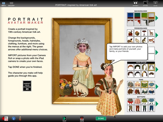Select the short auburn bowl-cut hairstyle
Screen dimensions: 163x122
pyautogui.click(x=130, y=67)
